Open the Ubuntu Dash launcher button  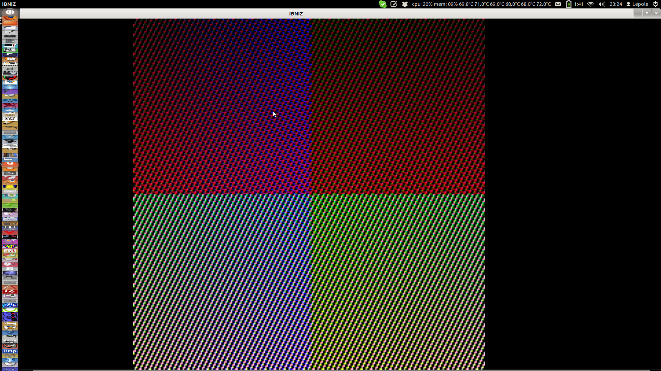tap(10, 12)
